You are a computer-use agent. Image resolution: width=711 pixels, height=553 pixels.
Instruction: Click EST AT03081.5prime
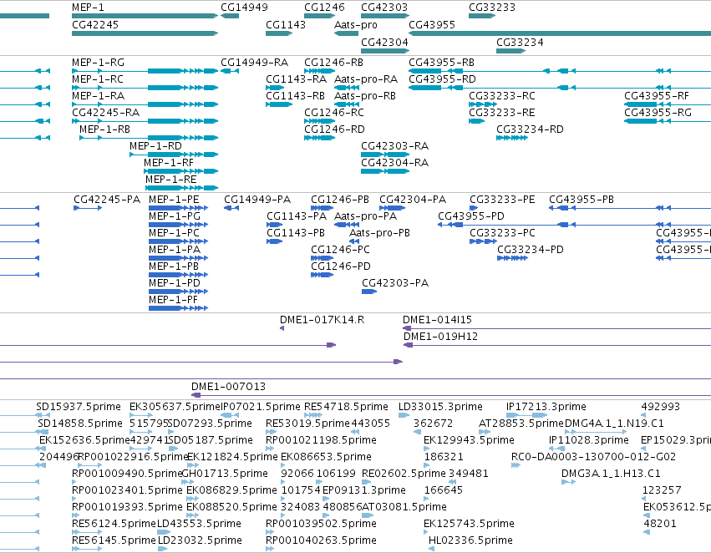[368, 515]
